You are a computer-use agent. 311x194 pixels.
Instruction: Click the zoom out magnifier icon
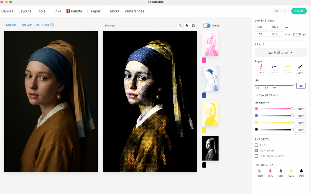tap(180, 26)
